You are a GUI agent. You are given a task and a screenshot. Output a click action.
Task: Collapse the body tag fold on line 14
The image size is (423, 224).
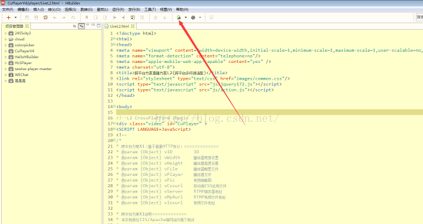pos(114,106)
